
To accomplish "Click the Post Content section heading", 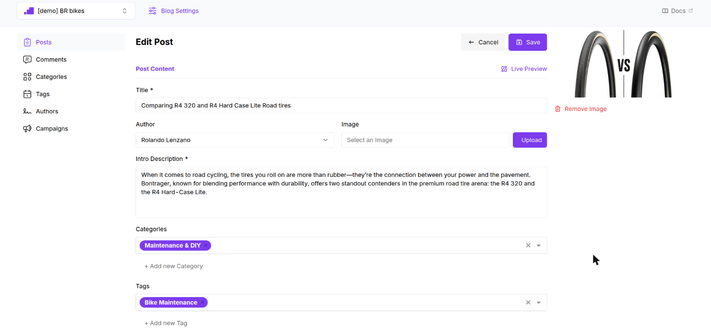I will click(155, 69).
